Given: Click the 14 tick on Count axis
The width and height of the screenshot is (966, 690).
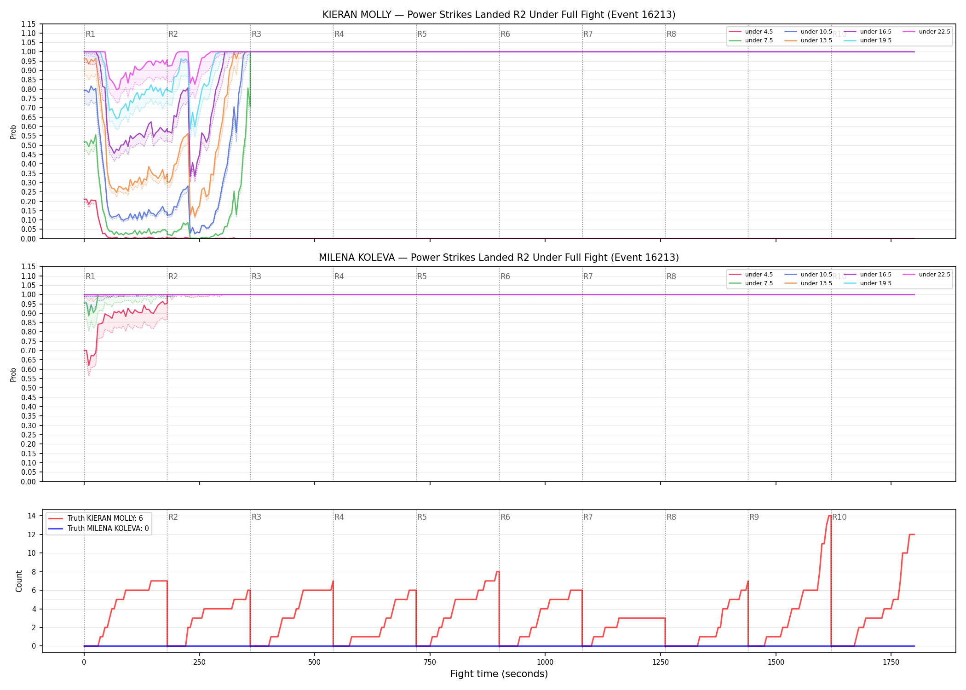Looking at the screenshot, I should click(x=32, y=516).
